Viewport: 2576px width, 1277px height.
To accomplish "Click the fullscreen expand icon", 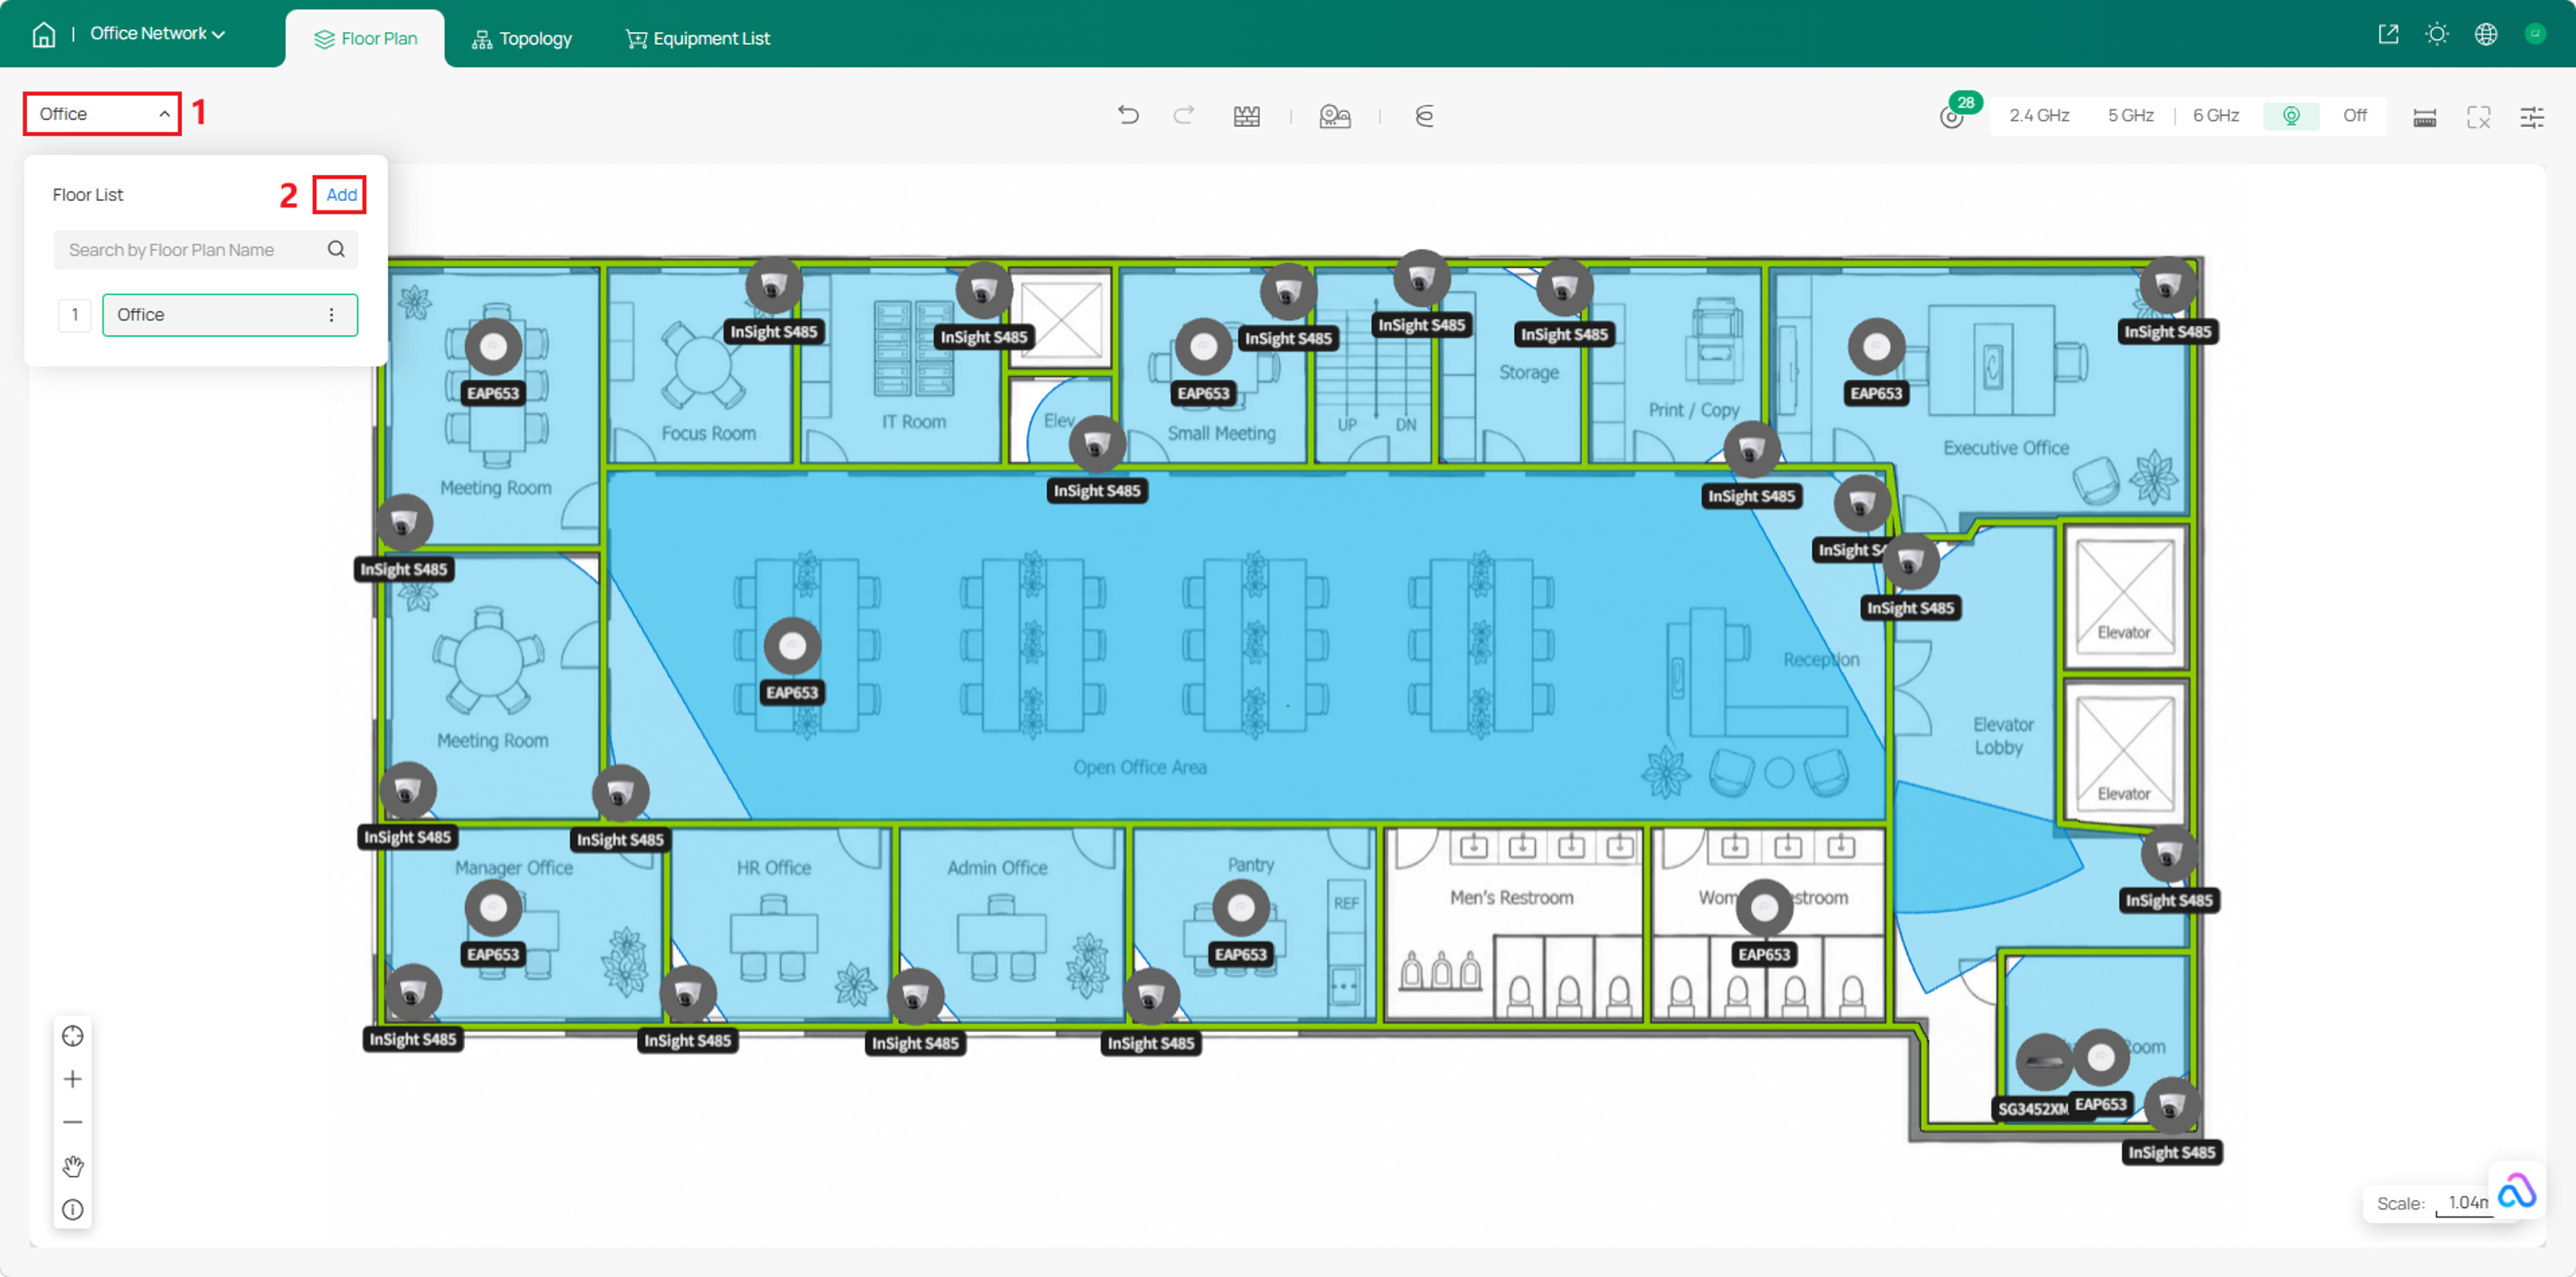I will pyautogui.click(x=2478, y=118).
